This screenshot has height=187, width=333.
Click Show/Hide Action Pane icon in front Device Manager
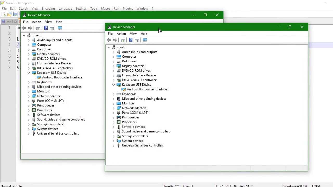[x=137, y=40]
